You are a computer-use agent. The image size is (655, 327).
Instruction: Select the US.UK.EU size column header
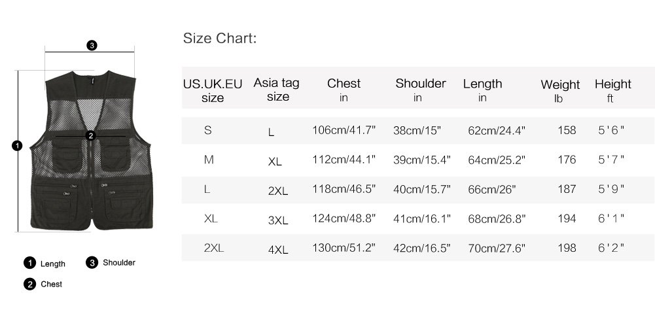pyautogui.click(x=213, y=90)
